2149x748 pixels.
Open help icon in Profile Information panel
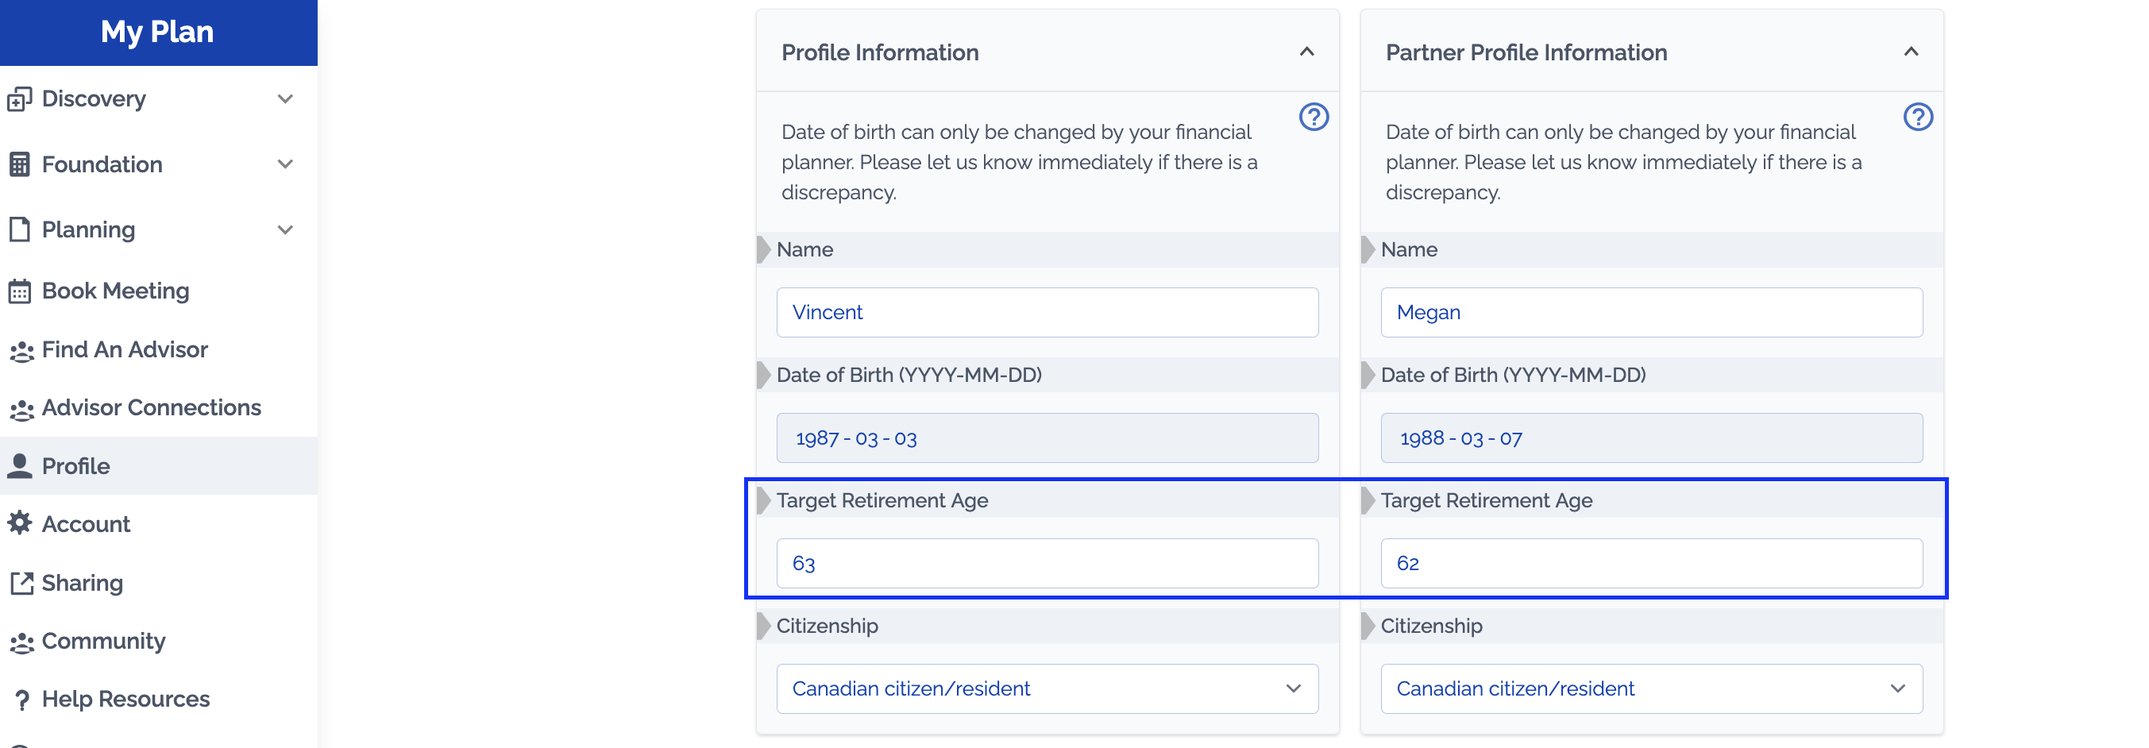coord(1313,117)
